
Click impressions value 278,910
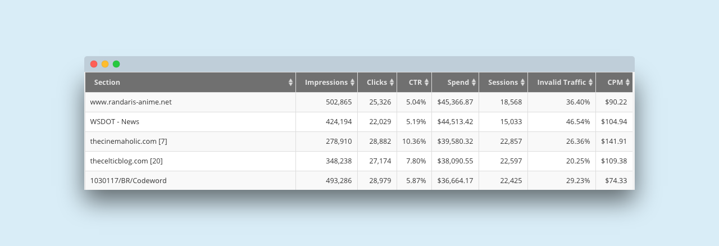339,142
